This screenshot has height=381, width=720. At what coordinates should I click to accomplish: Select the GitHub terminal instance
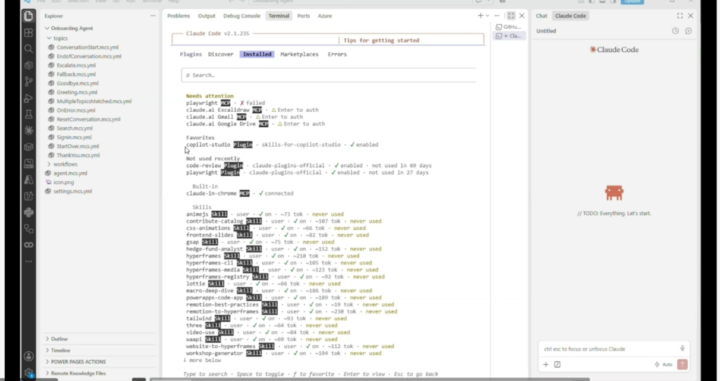pos(508,27)
